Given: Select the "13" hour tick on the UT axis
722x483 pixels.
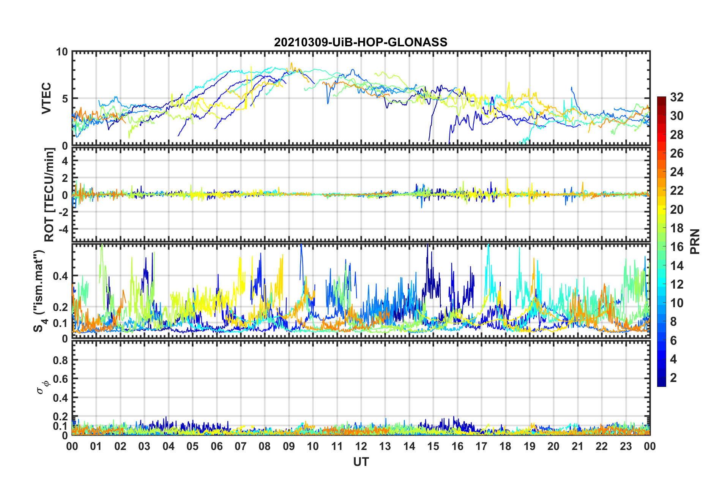Looking at the screenshot, I should point(385,447).
